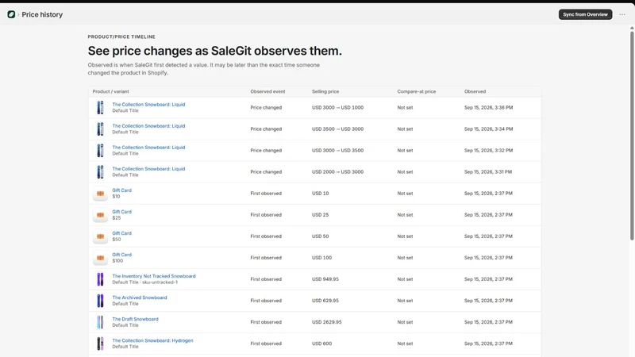Click sku-untracked-1 variant subtitle

click(x=160, y=282)
